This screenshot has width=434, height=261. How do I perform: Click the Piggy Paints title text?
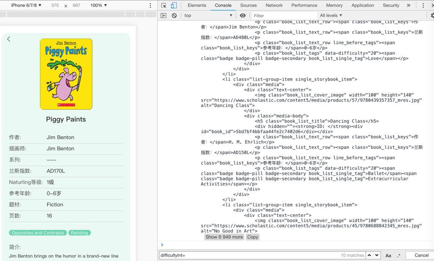coord(66,119)
